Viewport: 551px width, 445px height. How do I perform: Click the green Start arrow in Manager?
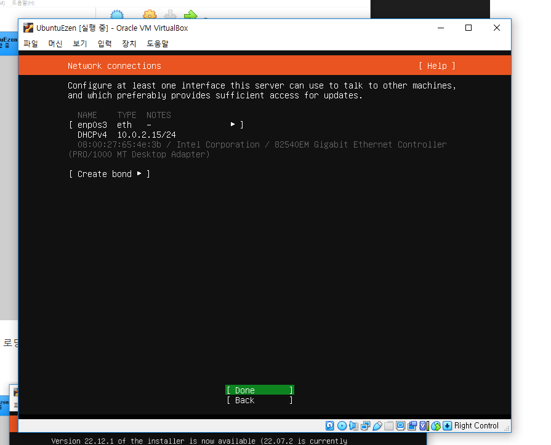click(x=191, y=14)
